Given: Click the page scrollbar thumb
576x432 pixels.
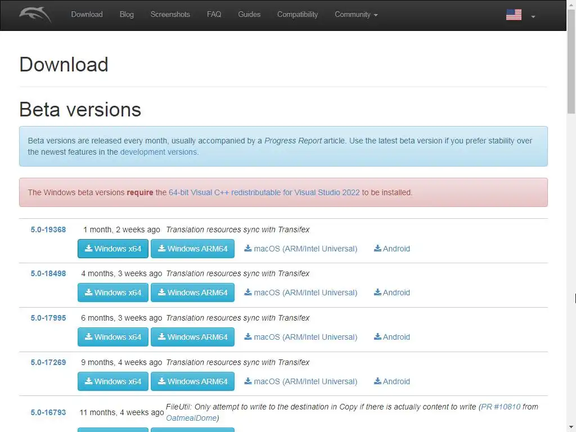Looking at the screenshot, I should coord(571,61).
